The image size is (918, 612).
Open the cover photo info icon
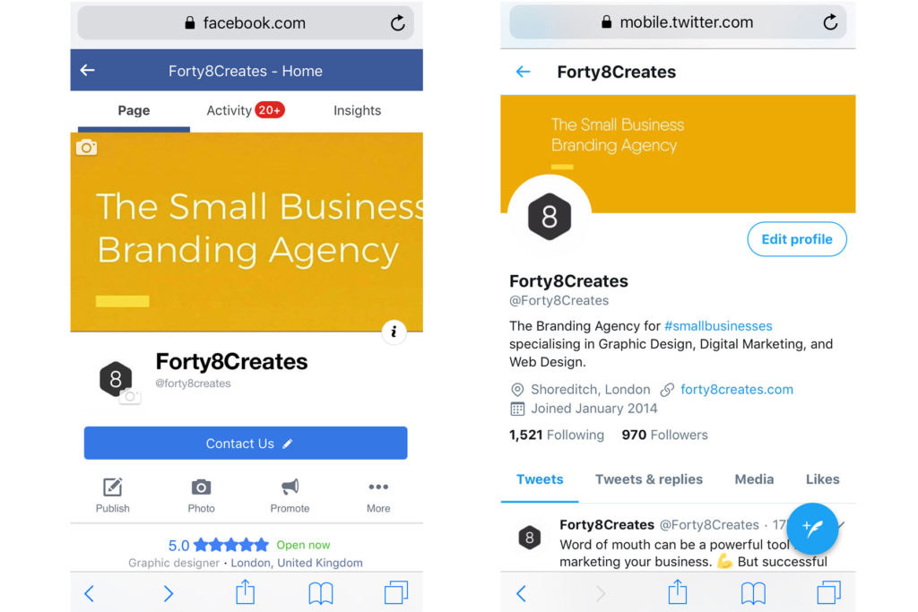coord(394,332)
